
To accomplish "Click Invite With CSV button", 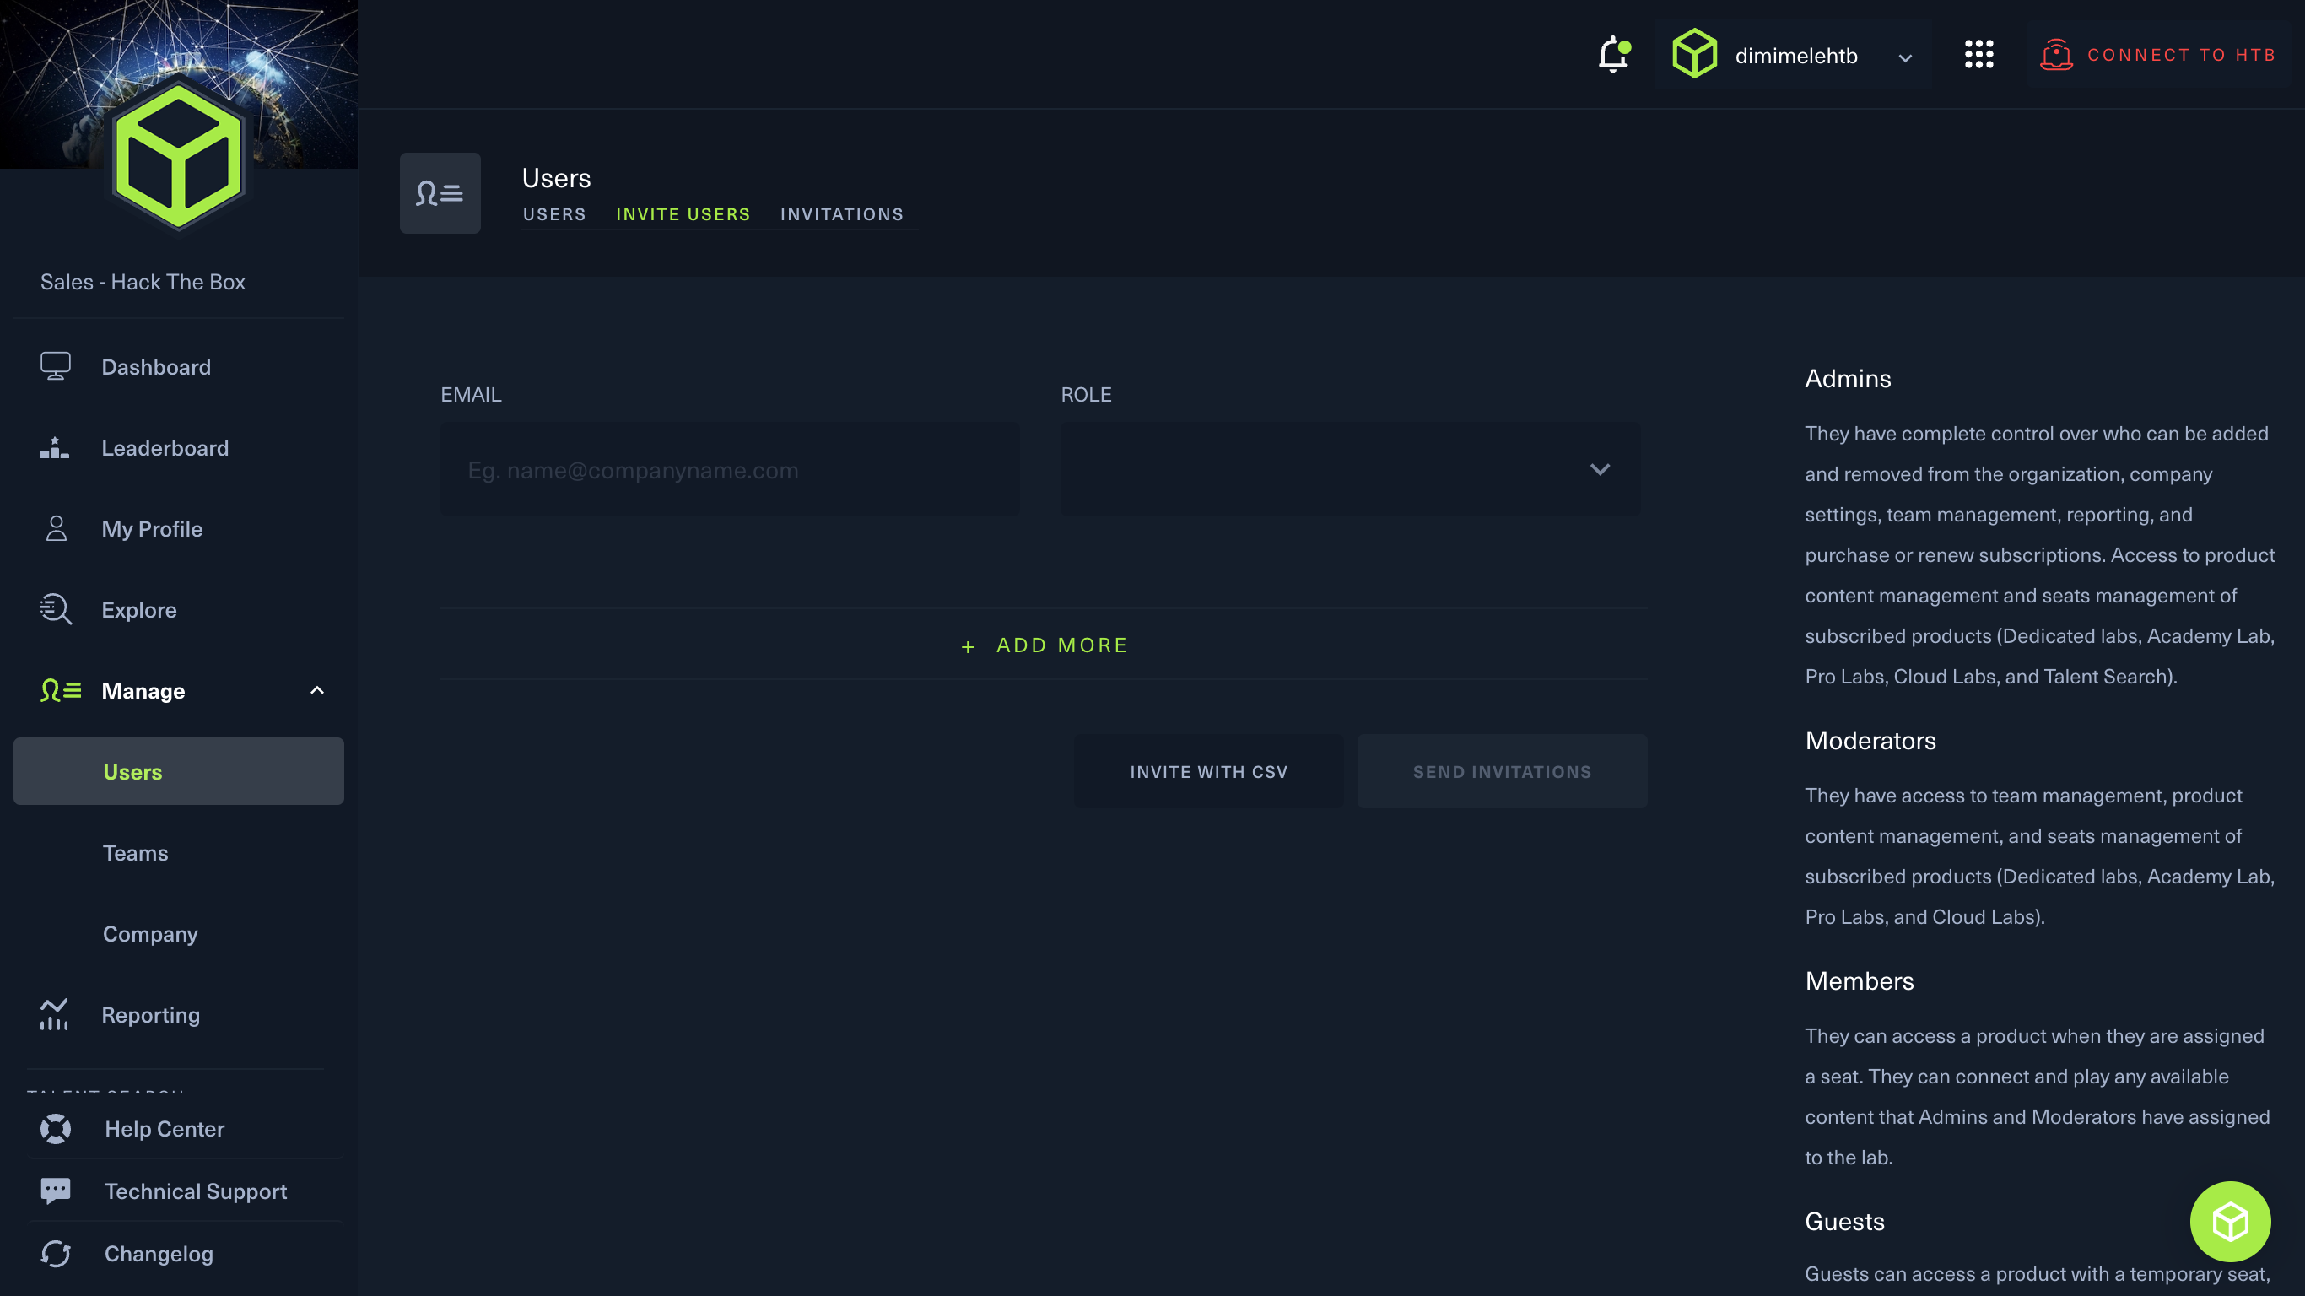I will [1208, 771].
